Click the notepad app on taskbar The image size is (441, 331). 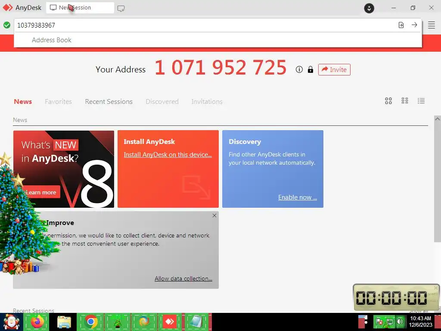(196, 322)
